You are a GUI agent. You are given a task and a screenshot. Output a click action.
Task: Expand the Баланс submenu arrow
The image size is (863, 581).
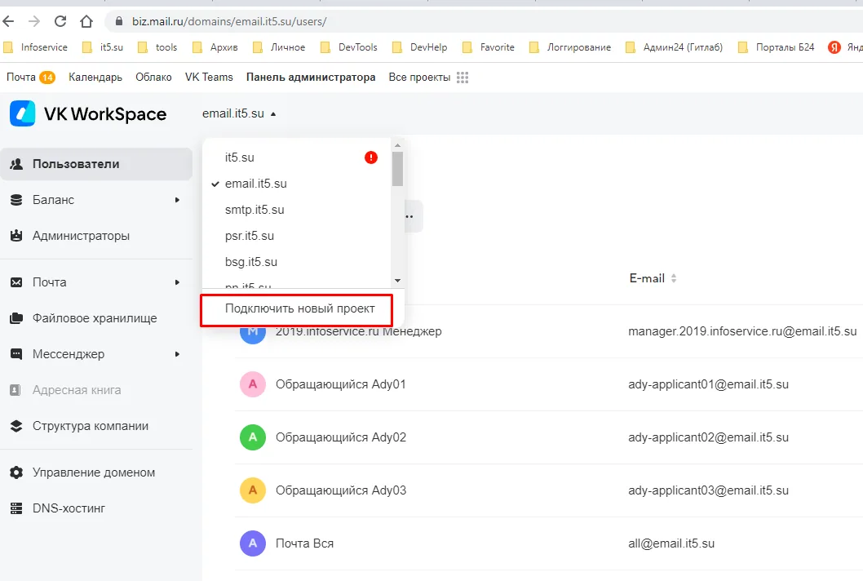click(177, 200)
